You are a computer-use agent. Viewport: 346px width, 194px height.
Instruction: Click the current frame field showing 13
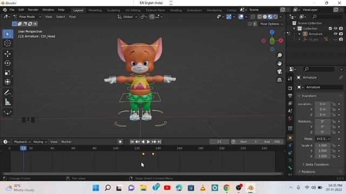(x=219, y=142)
